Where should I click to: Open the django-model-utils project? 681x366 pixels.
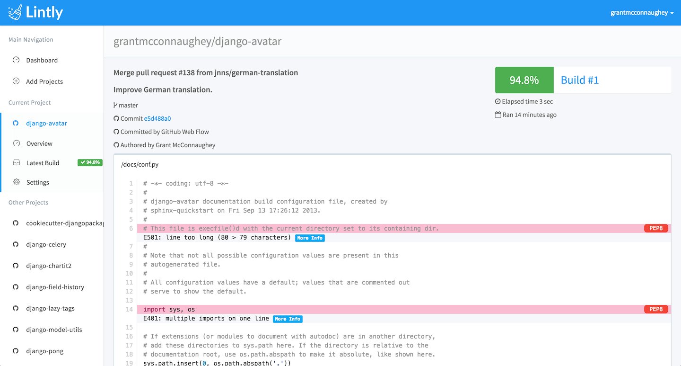pyautogui.click(x=53, y=330)
